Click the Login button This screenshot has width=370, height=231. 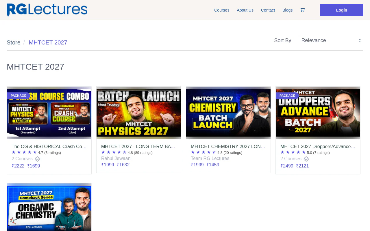point(342,10)
